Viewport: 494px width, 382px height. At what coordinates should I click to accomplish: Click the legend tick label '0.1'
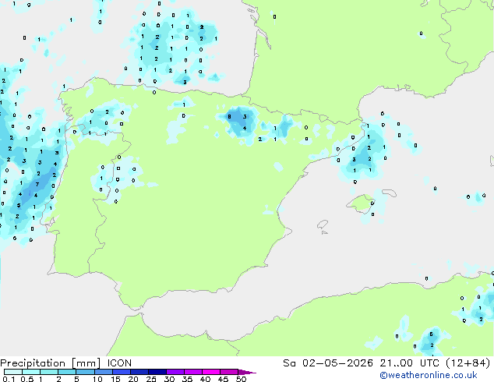pyautogui.click(x=9, y=379)
